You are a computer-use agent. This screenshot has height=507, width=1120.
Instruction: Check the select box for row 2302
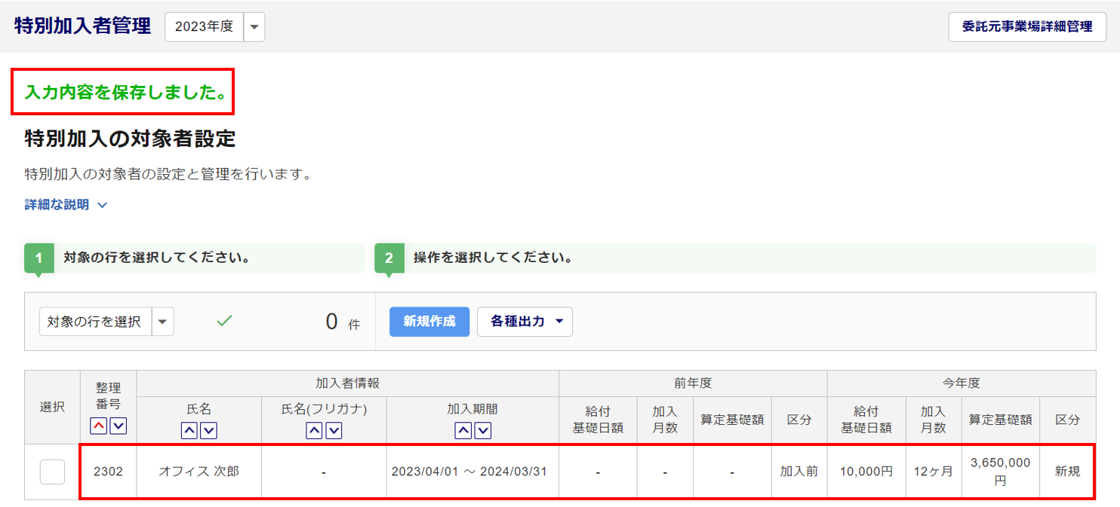tap(52, 472)
